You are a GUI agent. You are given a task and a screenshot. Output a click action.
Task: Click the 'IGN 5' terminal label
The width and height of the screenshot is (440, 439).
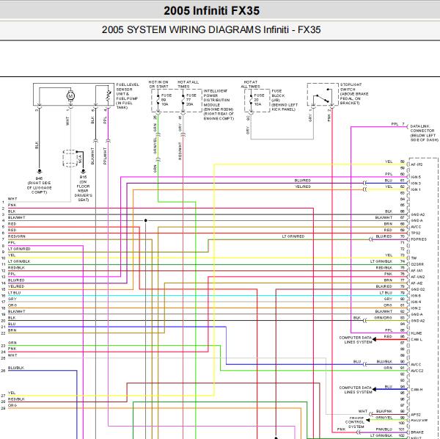coord(416,177)
